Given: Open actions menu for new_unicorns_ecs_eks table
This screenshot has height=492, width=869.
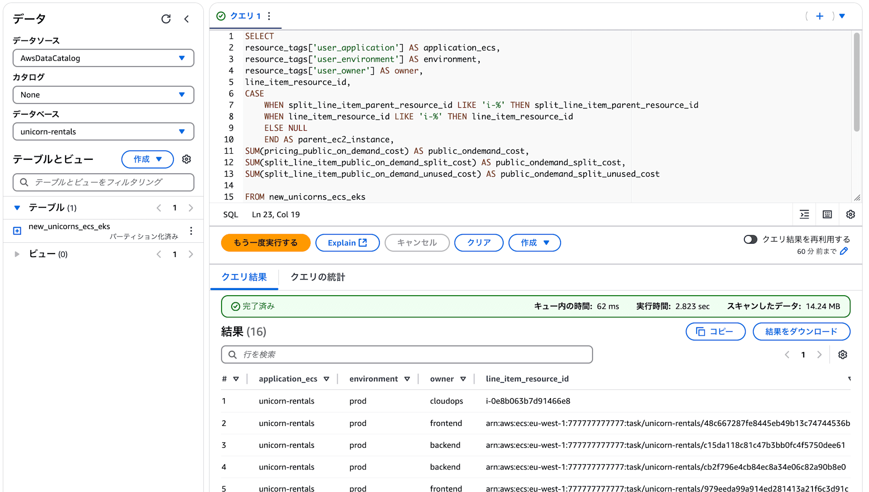Looking at the screenshot, I should pyautogui.click(x=191, y=231).
